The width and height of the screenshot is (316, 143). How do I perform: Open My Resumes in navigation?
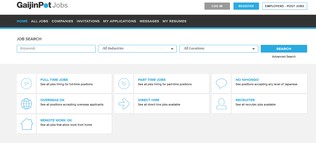tap(174, 21)
